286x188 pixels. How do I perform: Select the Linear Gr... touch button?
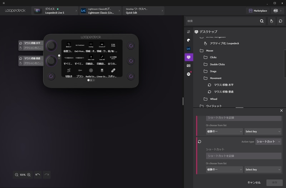(102, 73)
